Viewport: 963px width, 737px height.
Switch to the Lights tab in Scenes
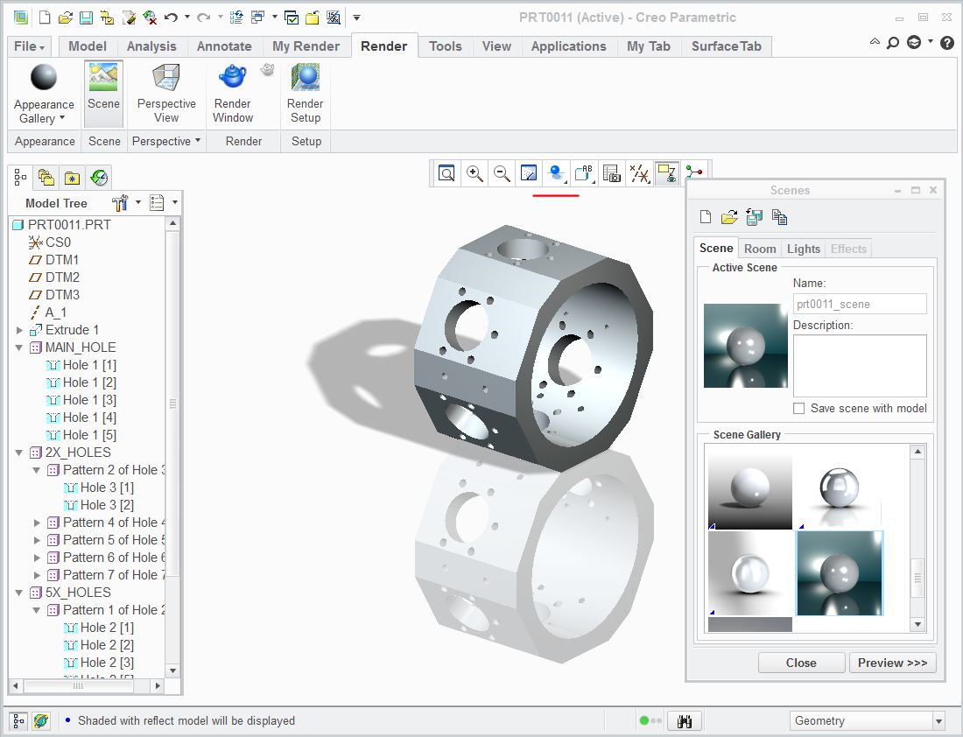[x=804, y=249]
